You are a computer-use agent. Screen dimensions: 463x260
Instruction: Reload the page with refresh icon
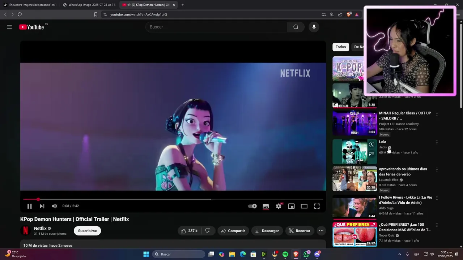pos(20,14)
